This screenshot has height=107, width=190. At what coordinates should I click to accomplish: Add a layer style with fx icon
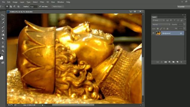(161, 62)
